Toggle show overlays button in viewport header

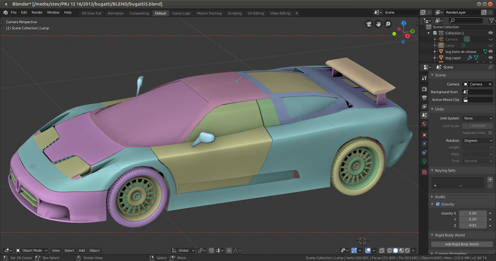[368, 250]
